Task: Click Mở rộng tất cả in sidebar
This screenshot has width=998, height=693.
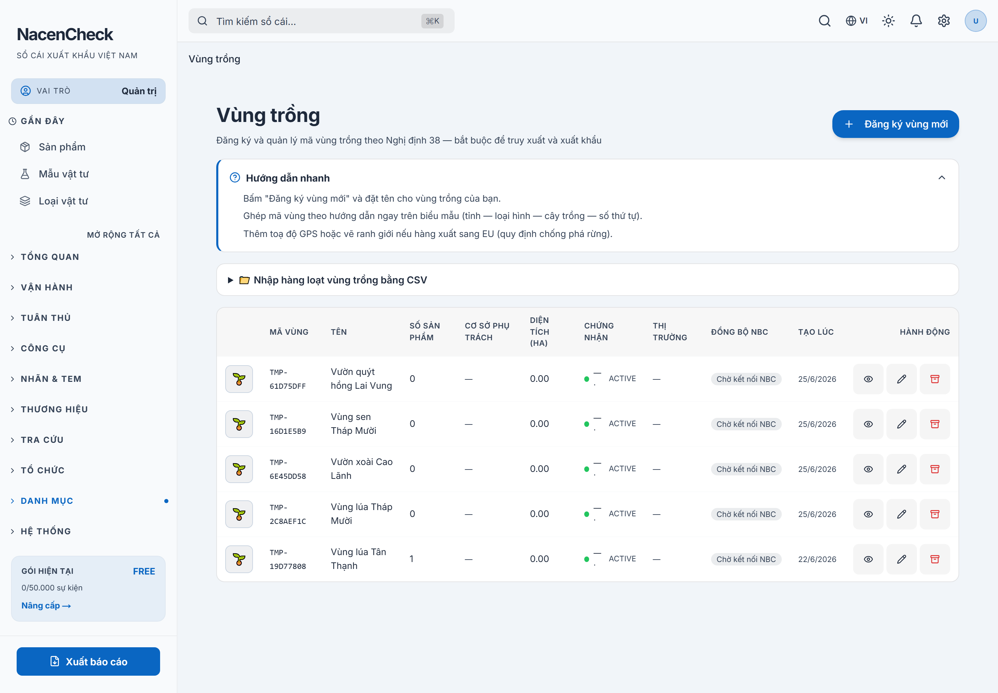Action: point(123,235)
